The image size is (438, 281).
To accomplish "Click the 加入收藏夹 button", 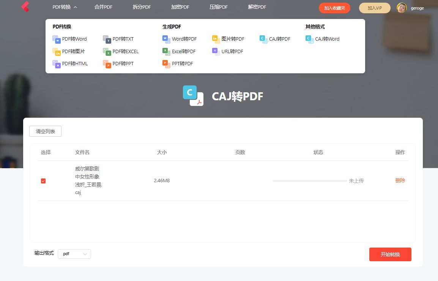I will click(334, 8).
